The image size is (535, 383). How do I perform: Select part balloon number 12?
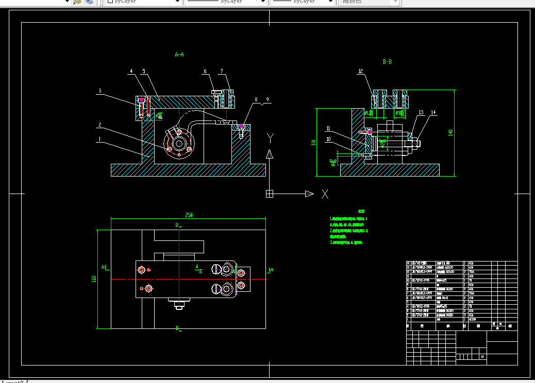click(361, 71)
